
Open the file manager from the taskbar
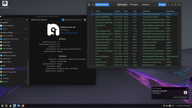pyautogui.click(x=19, y=106)
